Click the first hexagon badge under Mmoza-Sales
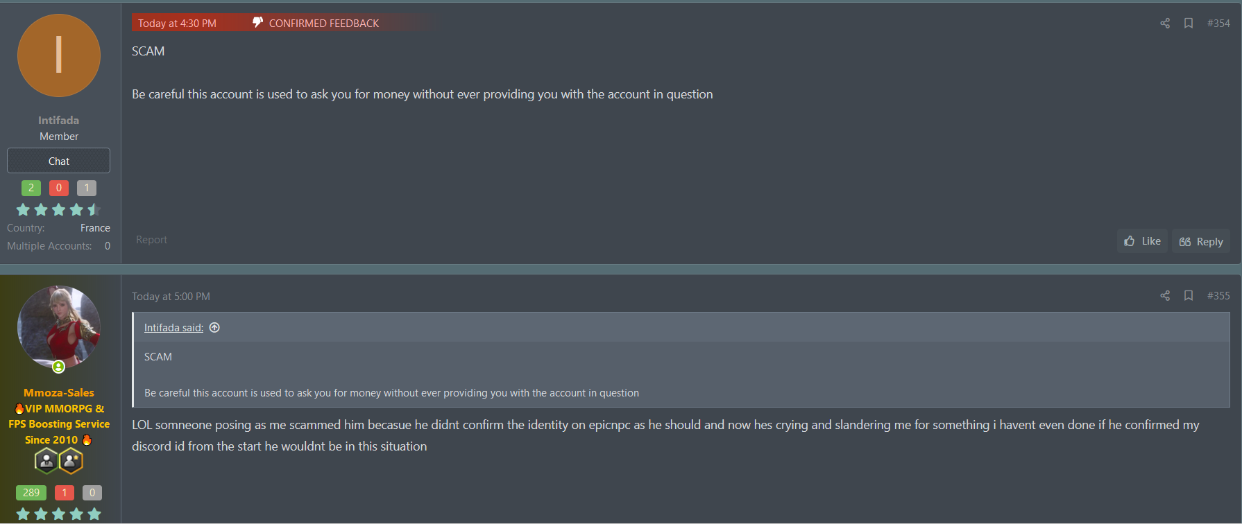The height and width of the screenshot is (524, 1242). 46,461
